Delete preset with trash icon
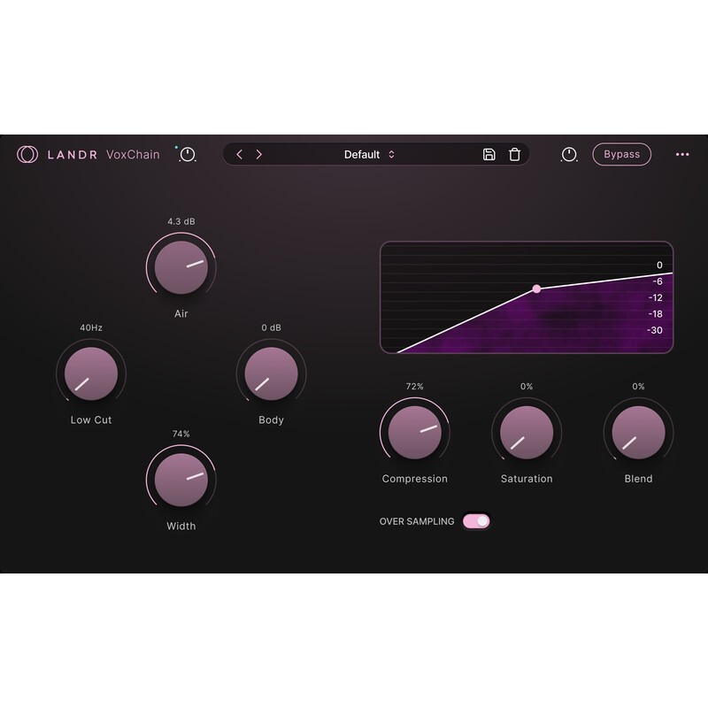The image size is (708, 708). tap(514, 155)
